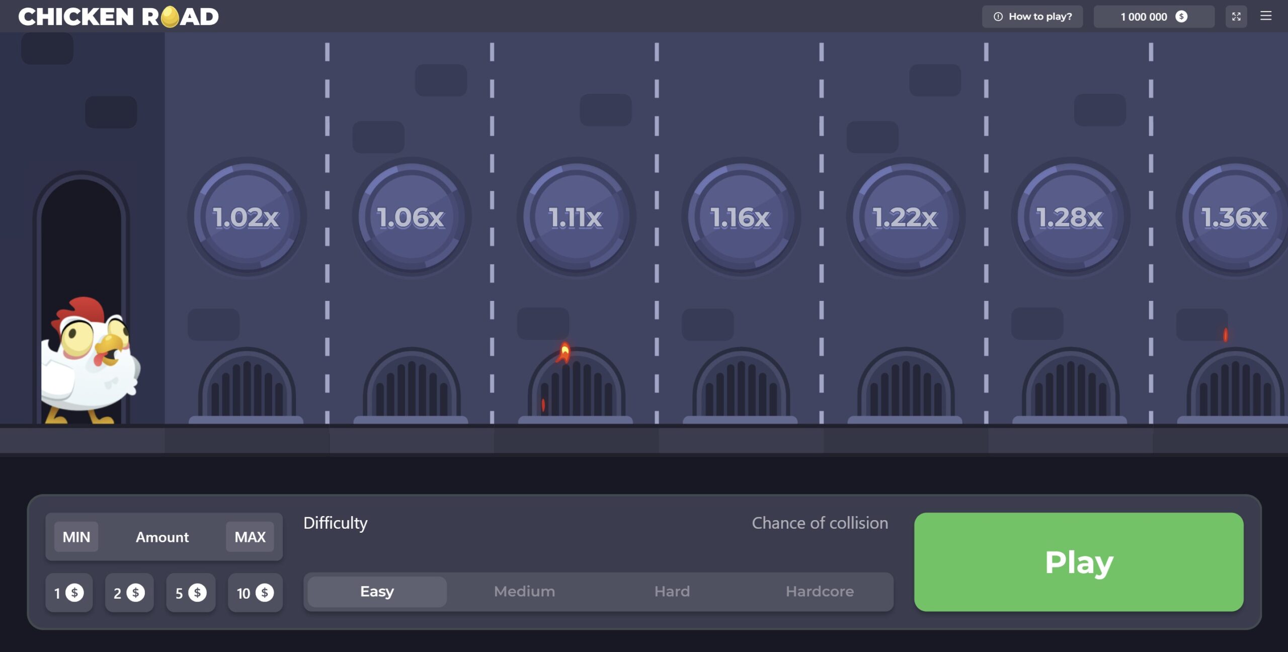Image resolution: width=1288 pixels, height=652 pixels.
Task: Select the 1.22x multiplier coin
Action: [x=905, y=217]
